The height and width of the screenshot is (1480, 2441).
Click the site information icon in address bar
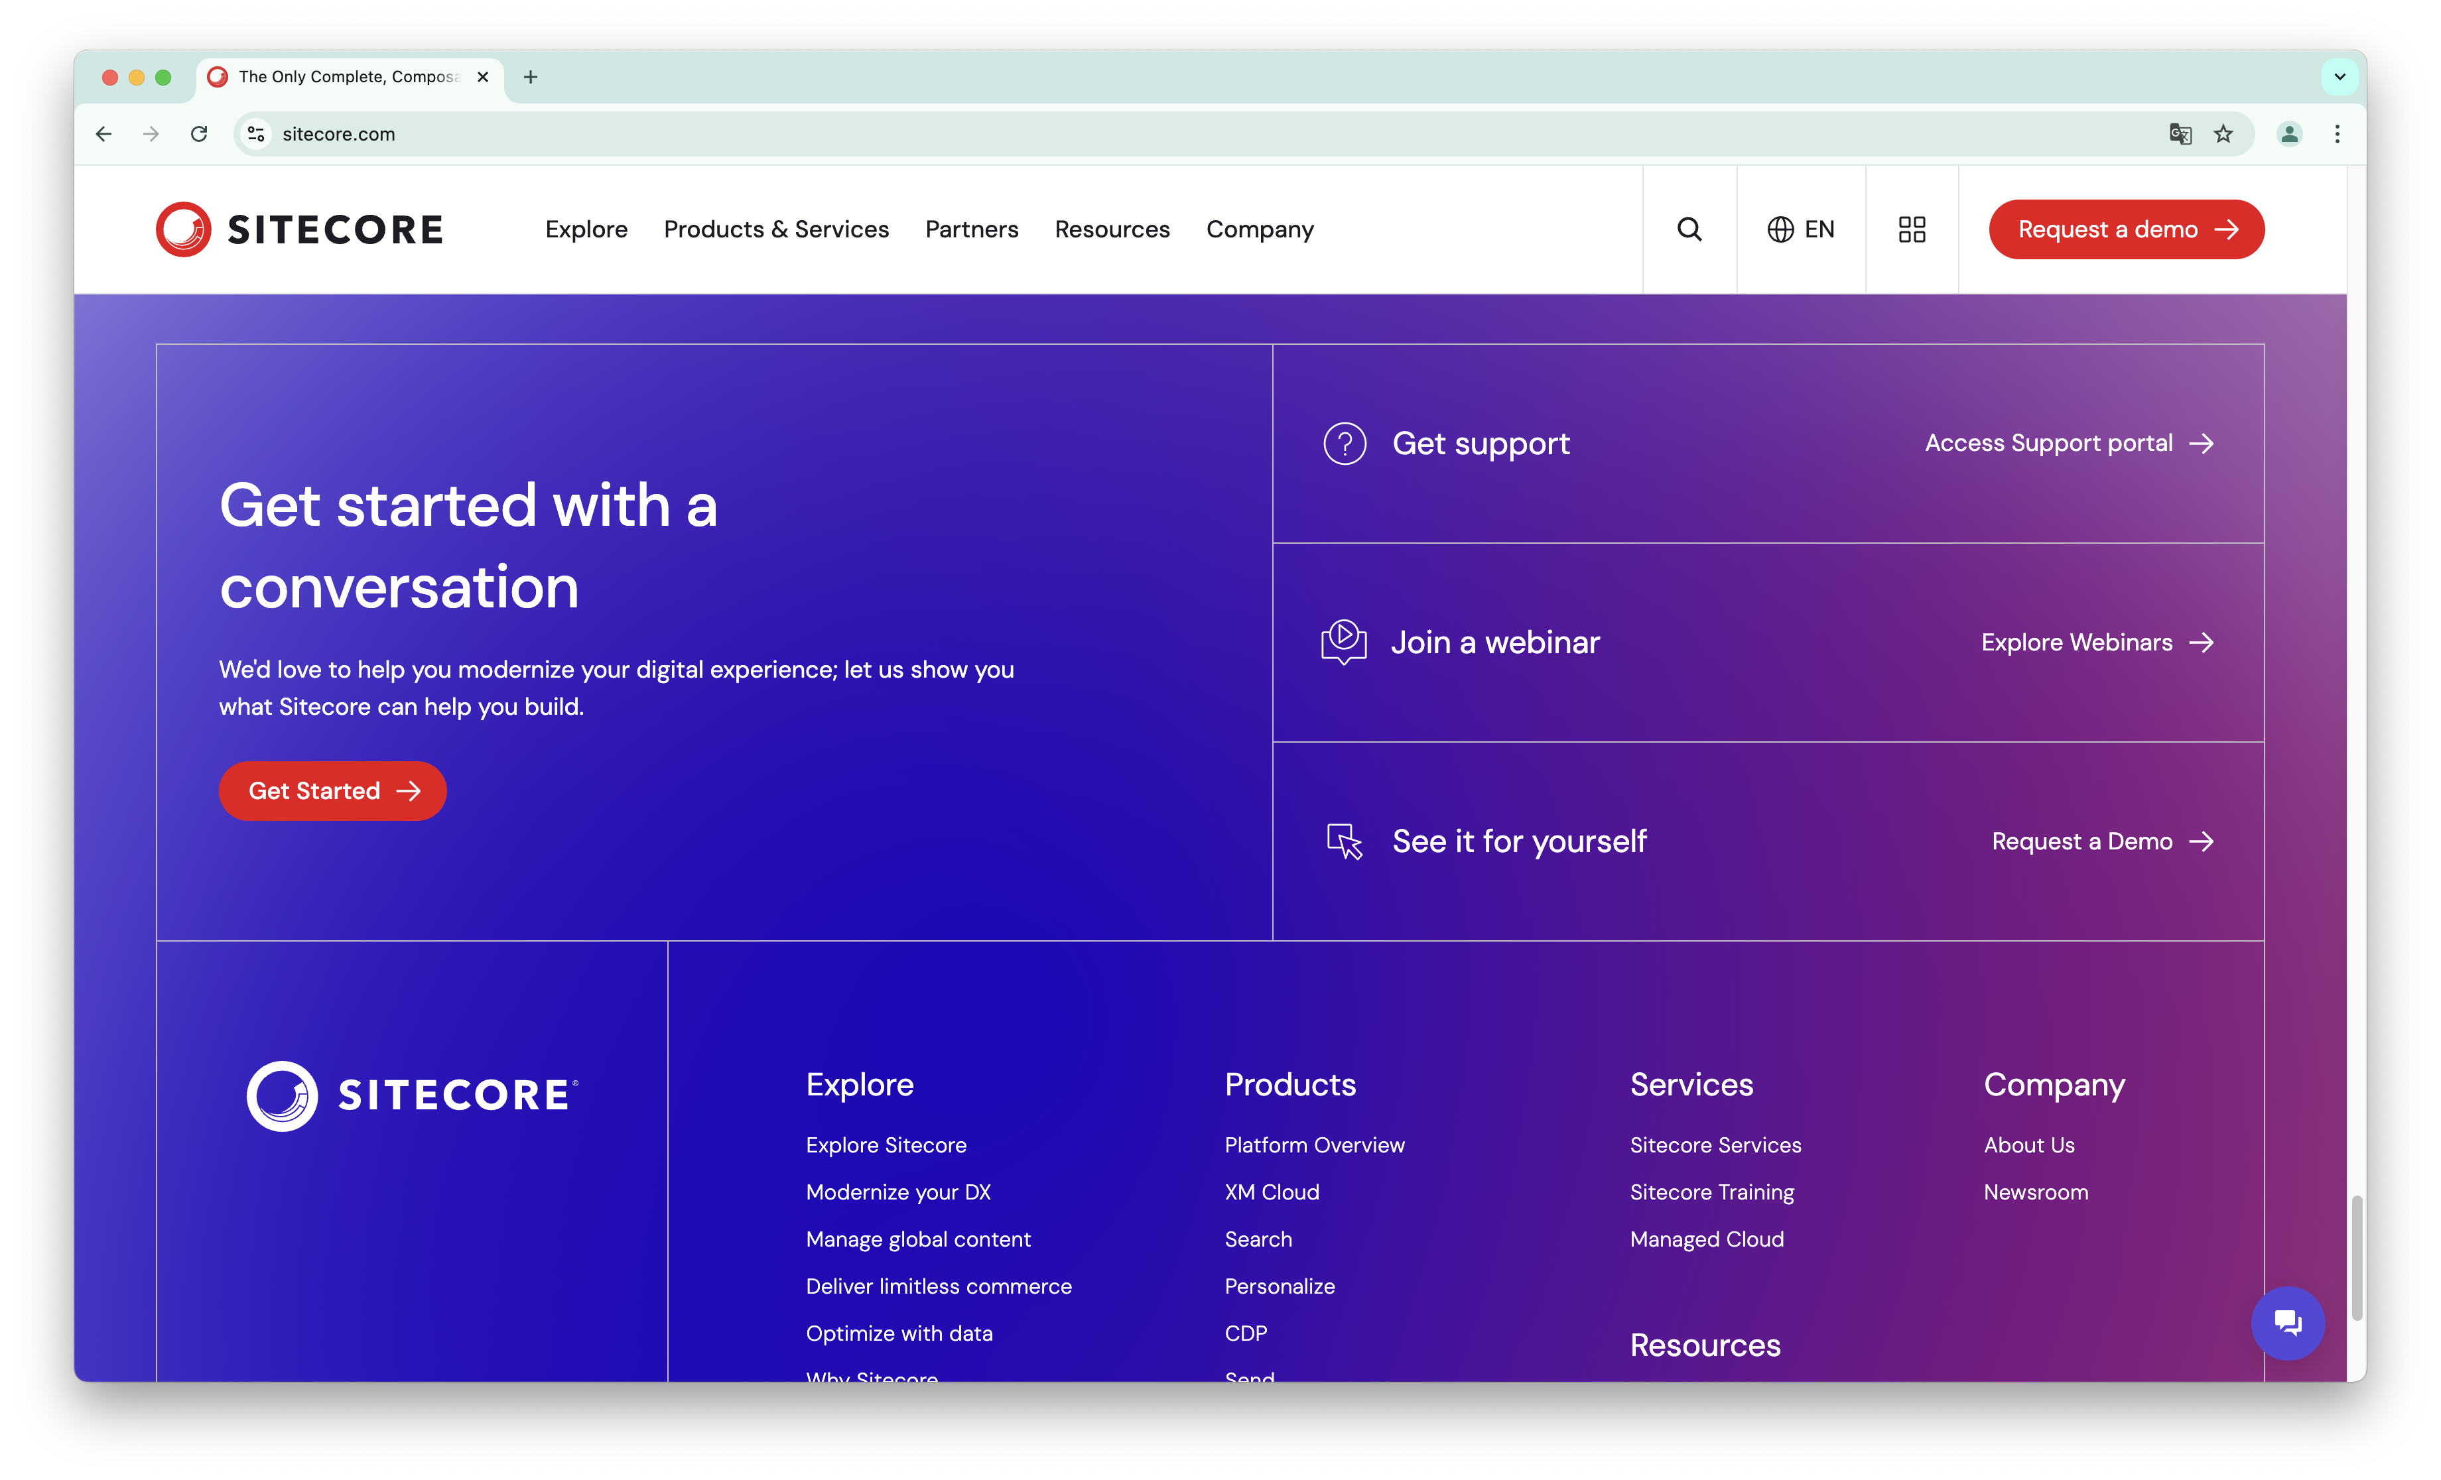(x=255, y=134)
